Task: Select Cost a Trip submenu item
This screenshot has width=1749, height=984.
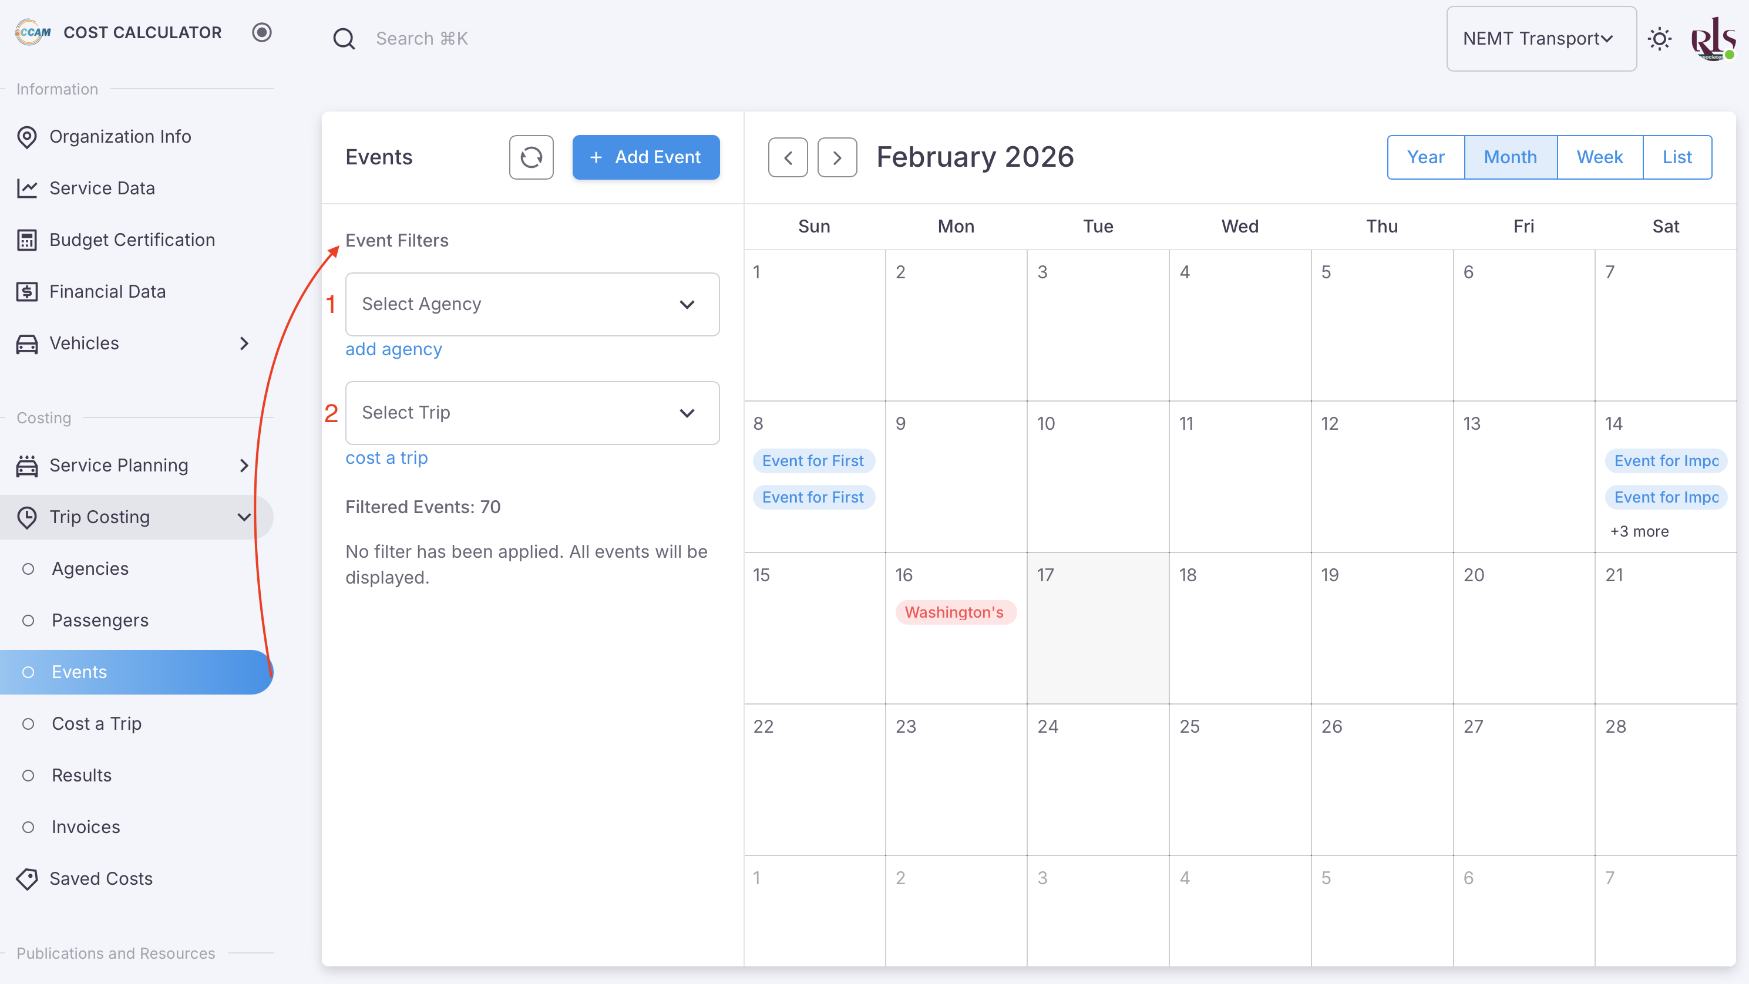Action: [x=96, y=723]
